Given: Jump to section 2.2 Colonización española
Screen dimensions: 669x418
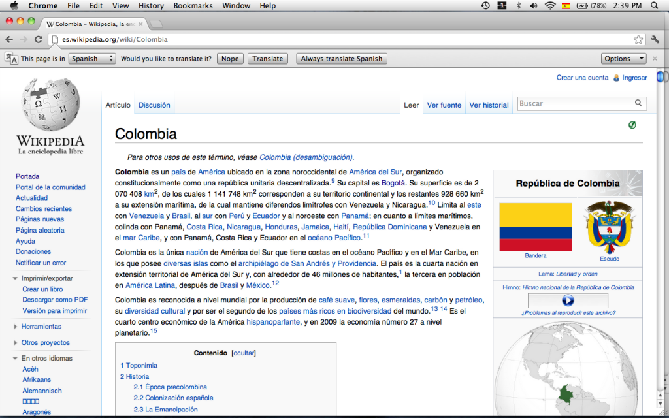Looking at the screenshot, I should pos(173,398).
